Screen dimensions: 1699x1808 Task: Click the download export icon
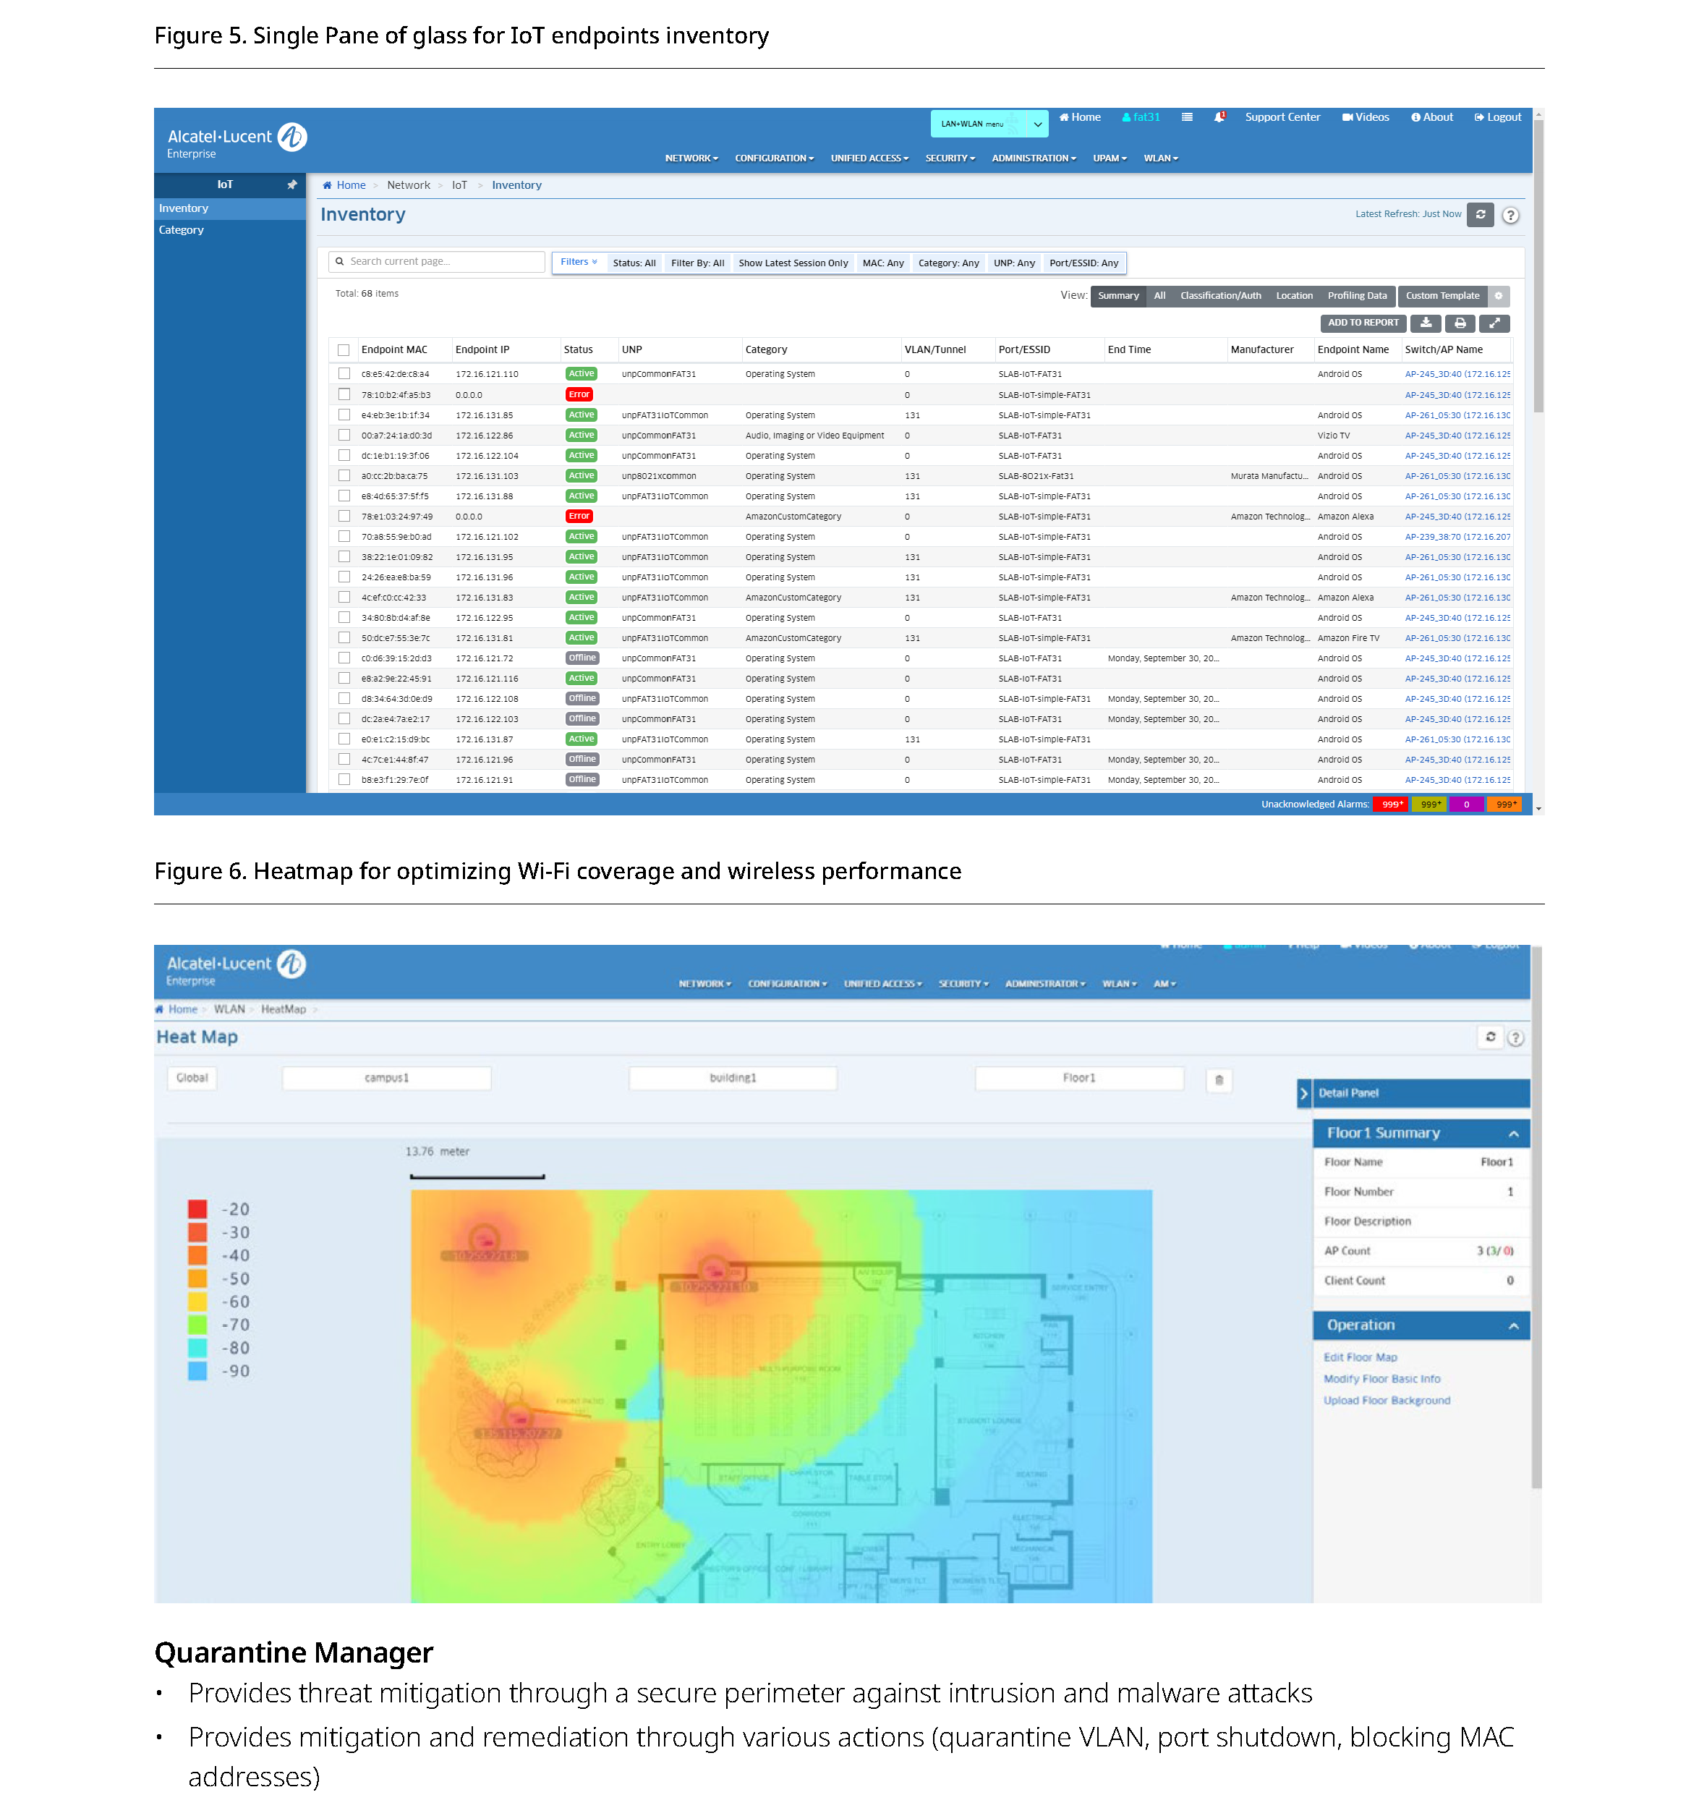[x=1426, y=323]
